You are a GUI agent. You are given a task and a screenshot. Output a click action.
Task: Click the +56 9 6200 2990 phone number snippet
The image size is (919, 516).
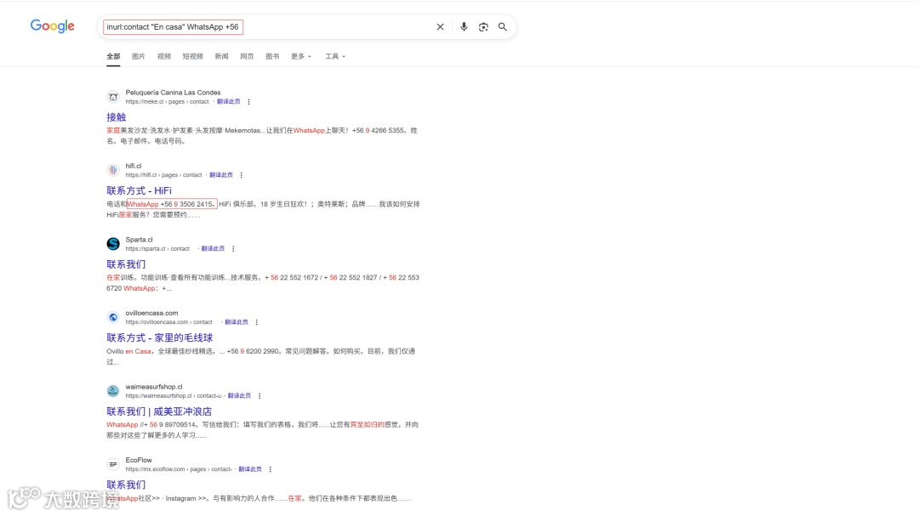pos(254,351)
